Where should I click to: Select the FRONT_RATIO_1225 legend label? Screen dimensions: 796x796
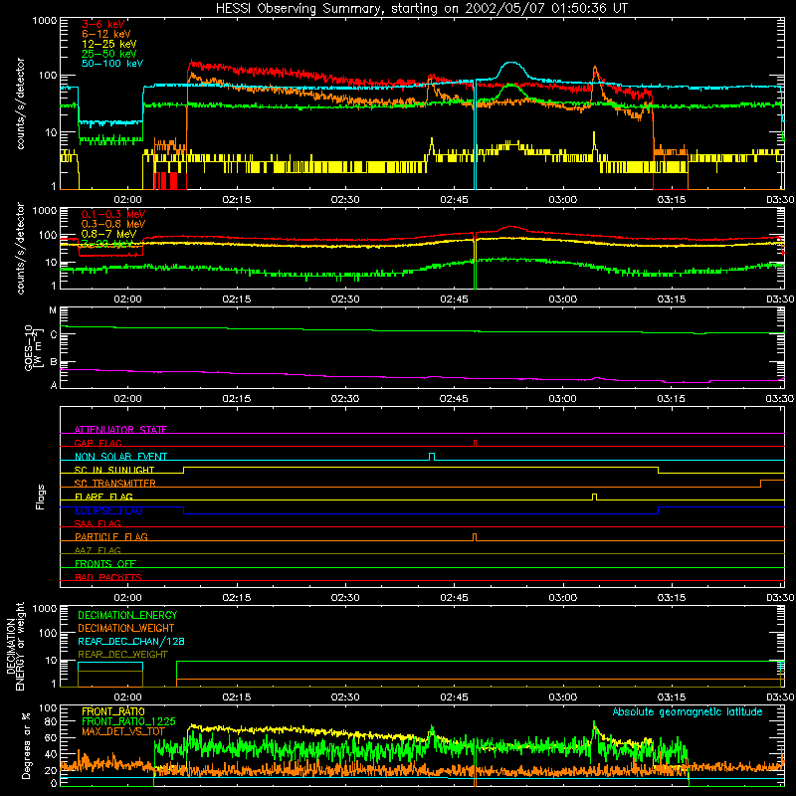128,721
